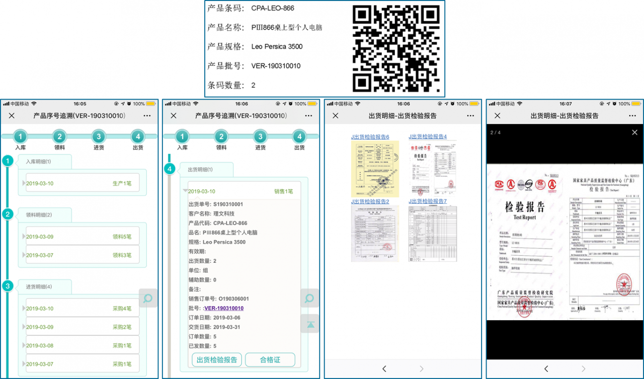Screen dimensions: 644x379
Task: Close the fourth phone's report page with X
Action: pos(498,116)
